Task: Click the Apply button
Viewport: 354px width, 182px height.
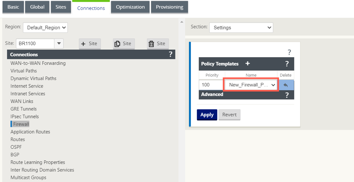Action: coord(207,115)
